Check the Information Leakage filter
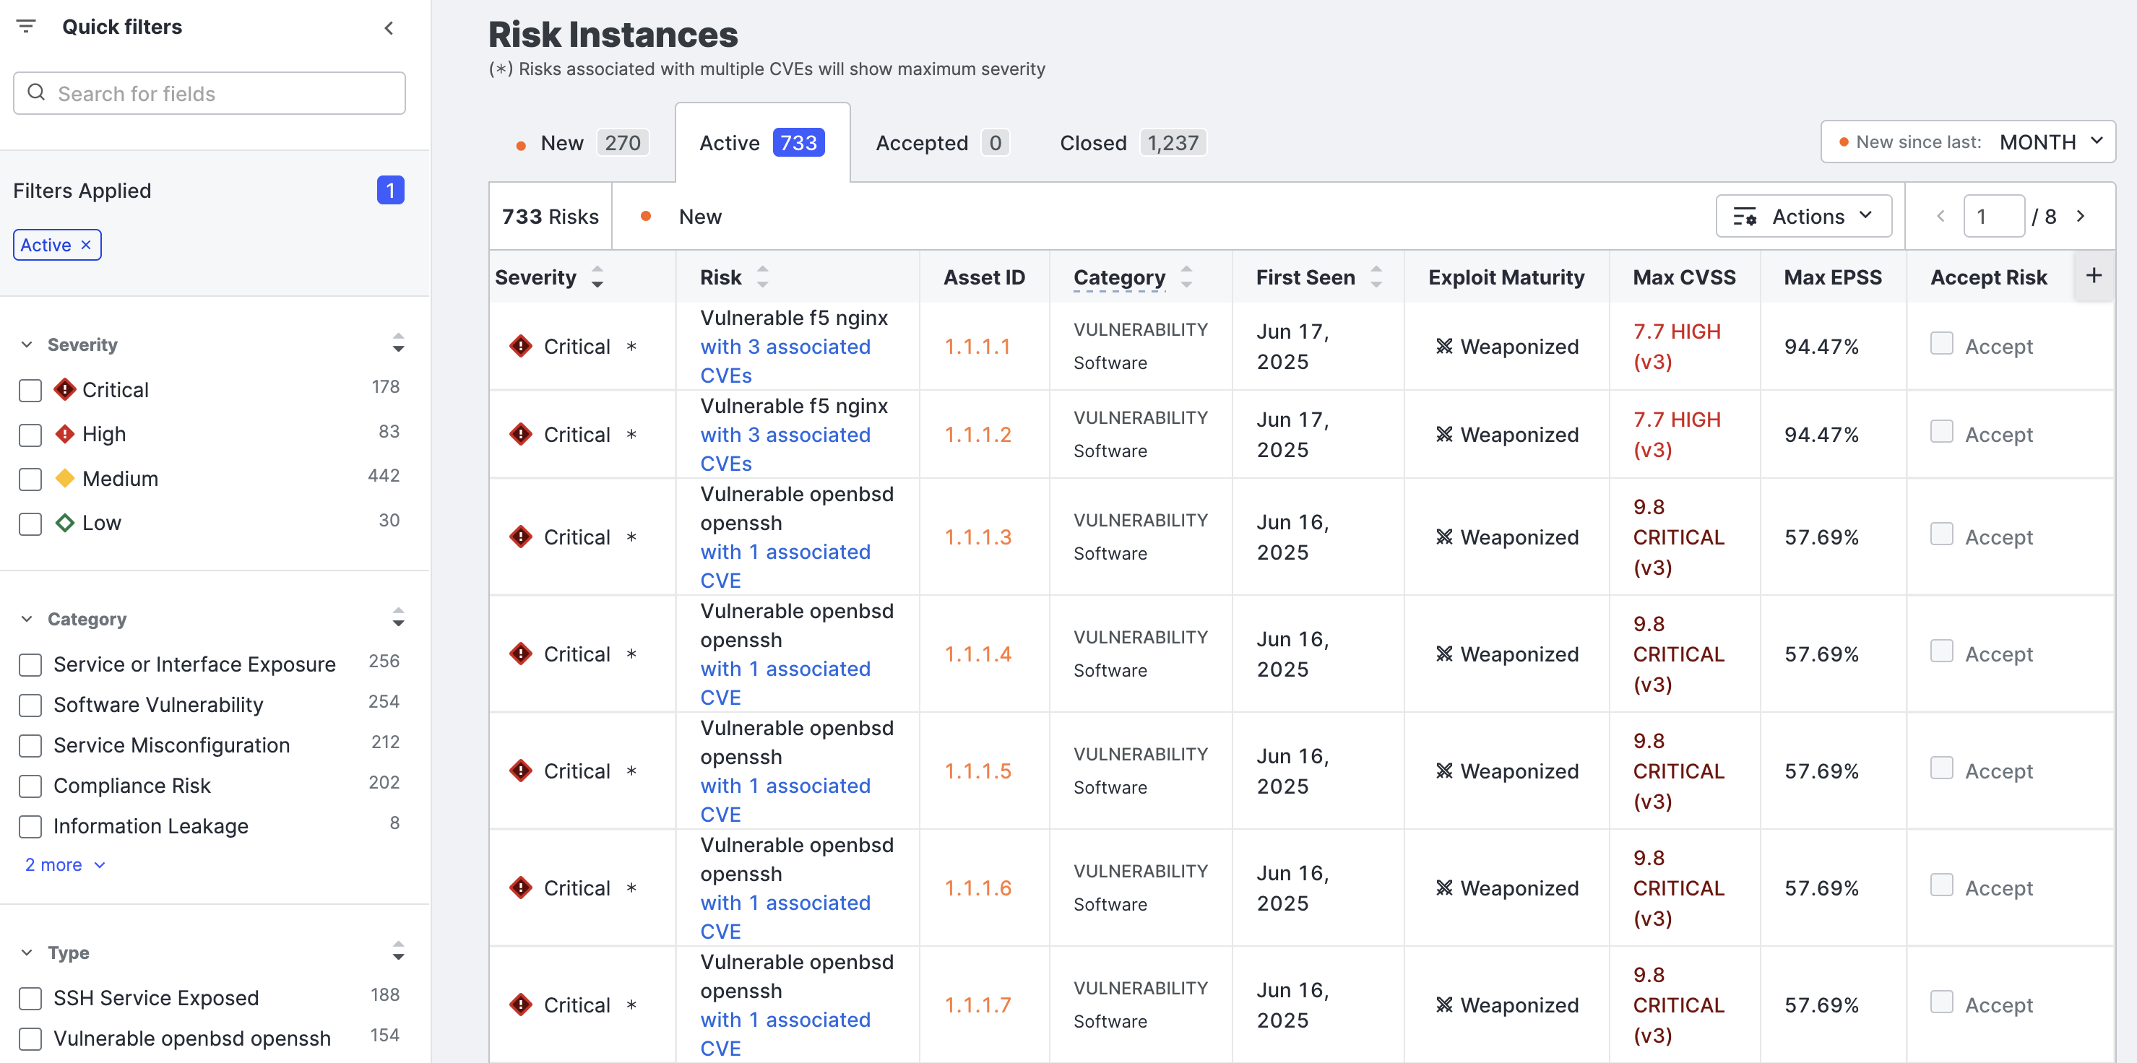This screenshot has width=2137, height=1063. (30, 827)
